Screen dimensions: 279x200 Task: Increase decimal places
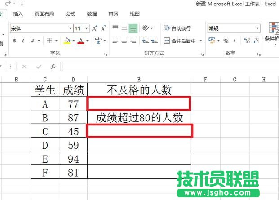click(247, 41)
